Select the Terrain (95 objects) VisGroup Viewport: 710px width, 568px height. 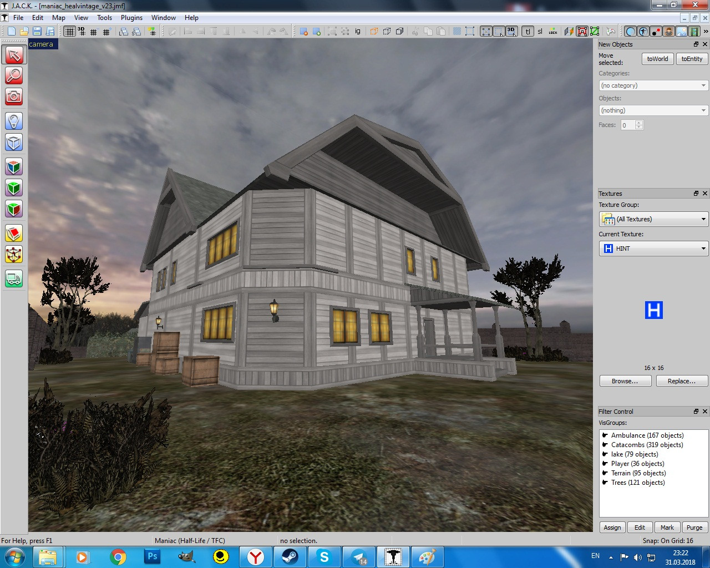point(638,473)
